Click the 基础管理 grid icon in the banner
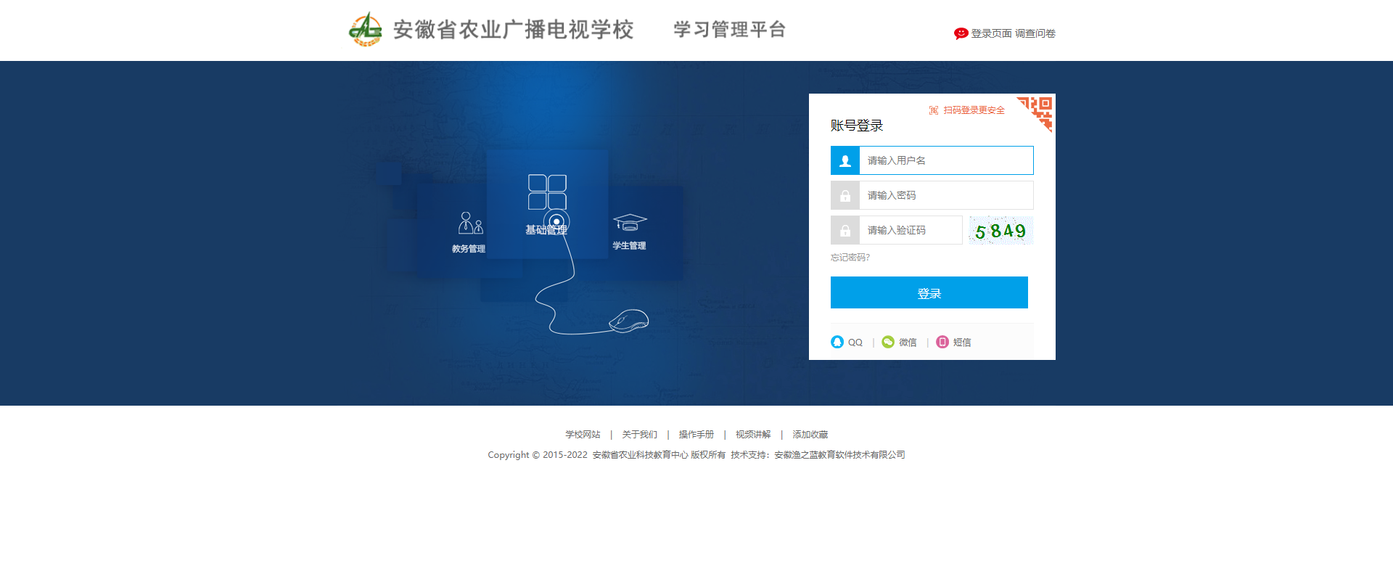 547,192
